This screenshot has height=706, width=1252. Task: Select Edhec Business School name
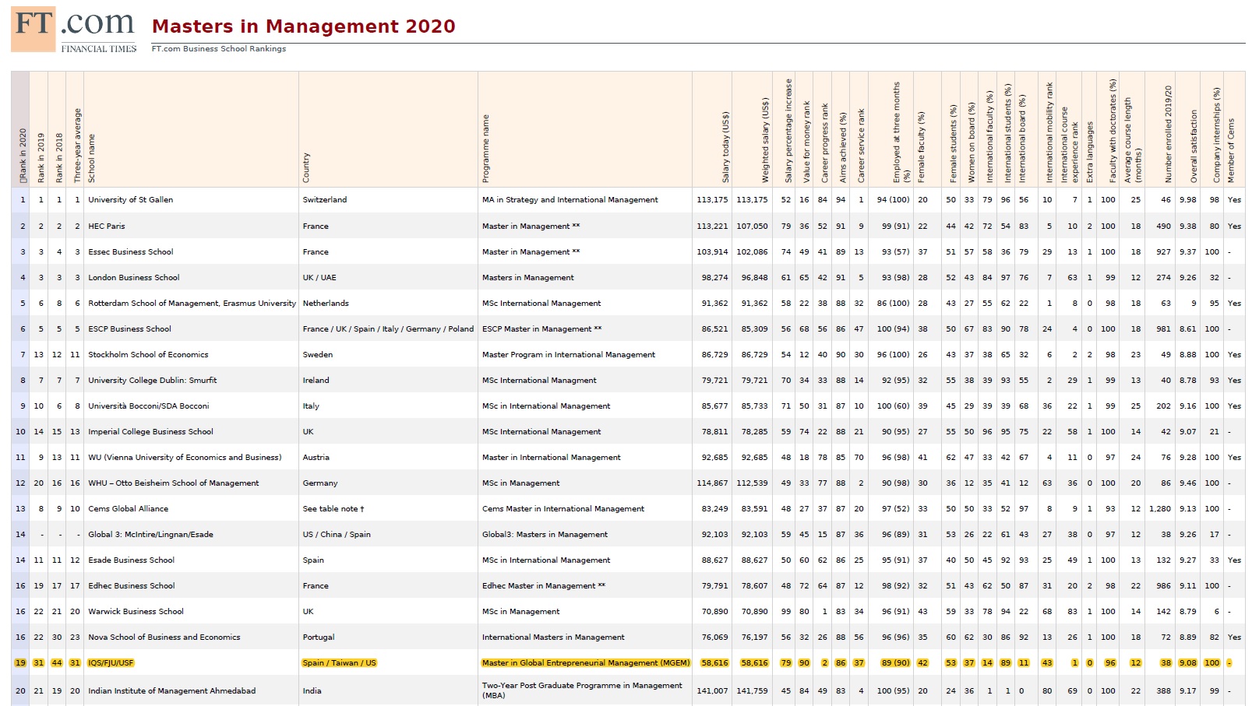click(132, 586)
